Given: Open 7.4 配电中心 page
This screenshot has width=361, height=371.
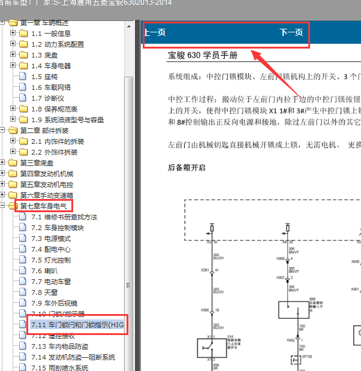Looking at the screenshot, I should coord(51,249).
